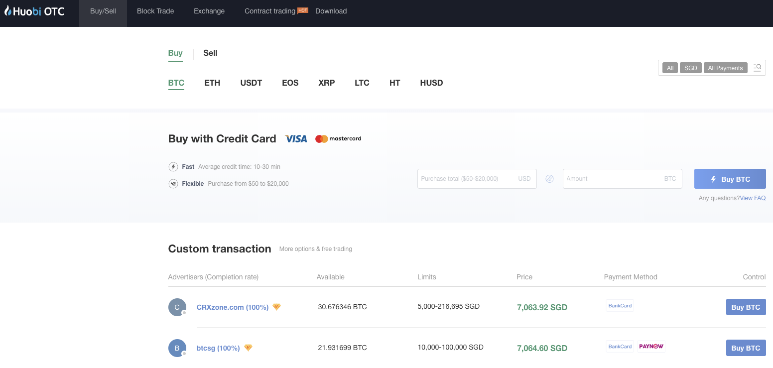Select the BTC coin tab

click(x=176, y=83)
